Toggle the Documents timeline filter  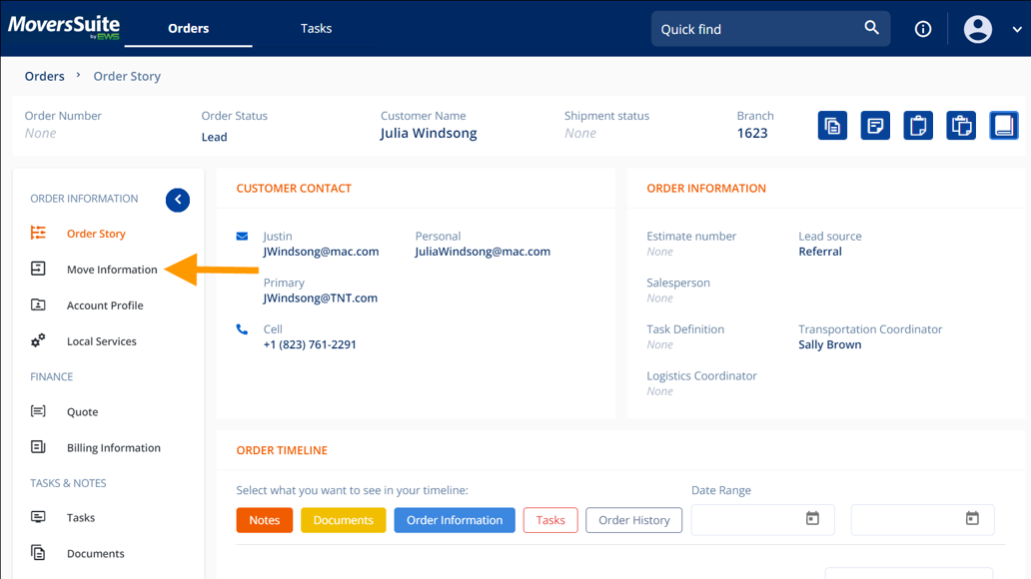point(343,520)
